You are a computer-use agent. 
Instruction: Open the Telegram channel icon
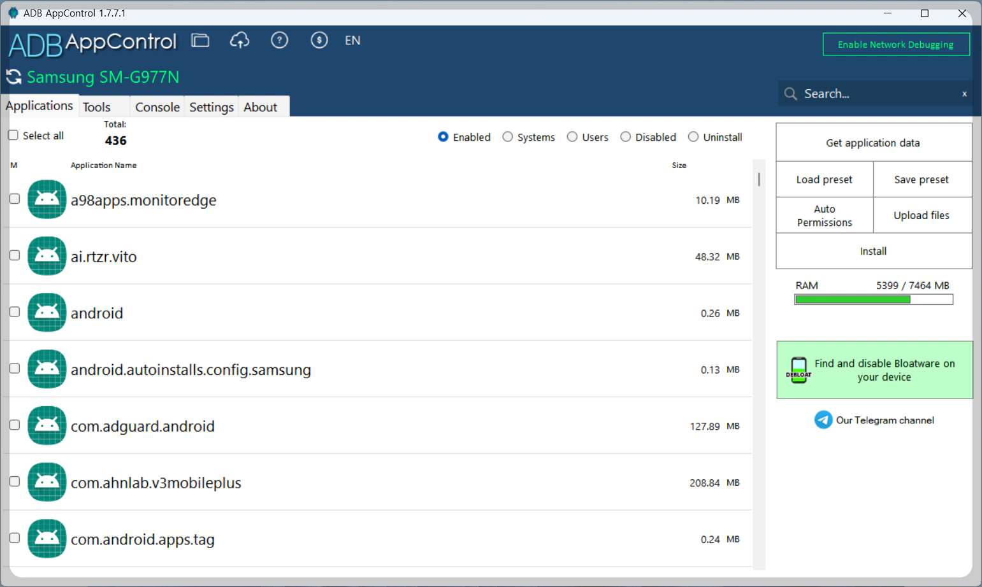[x=823, y=420]
